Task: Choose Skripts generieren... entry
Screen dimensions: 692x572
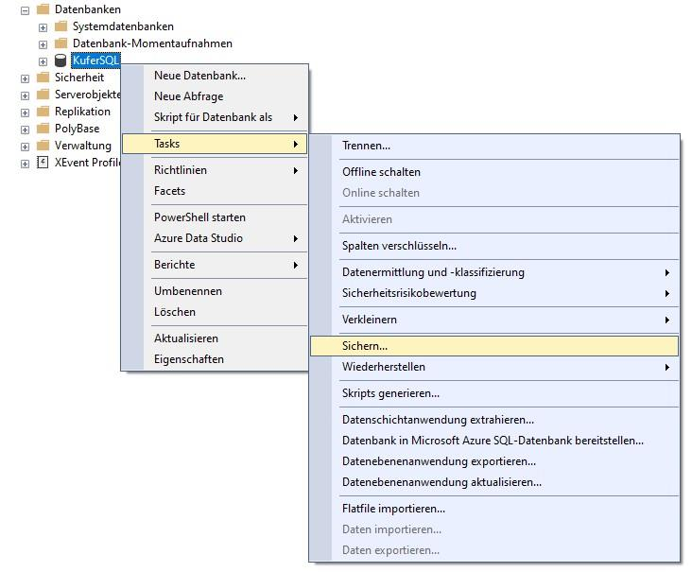Action: 494,392
